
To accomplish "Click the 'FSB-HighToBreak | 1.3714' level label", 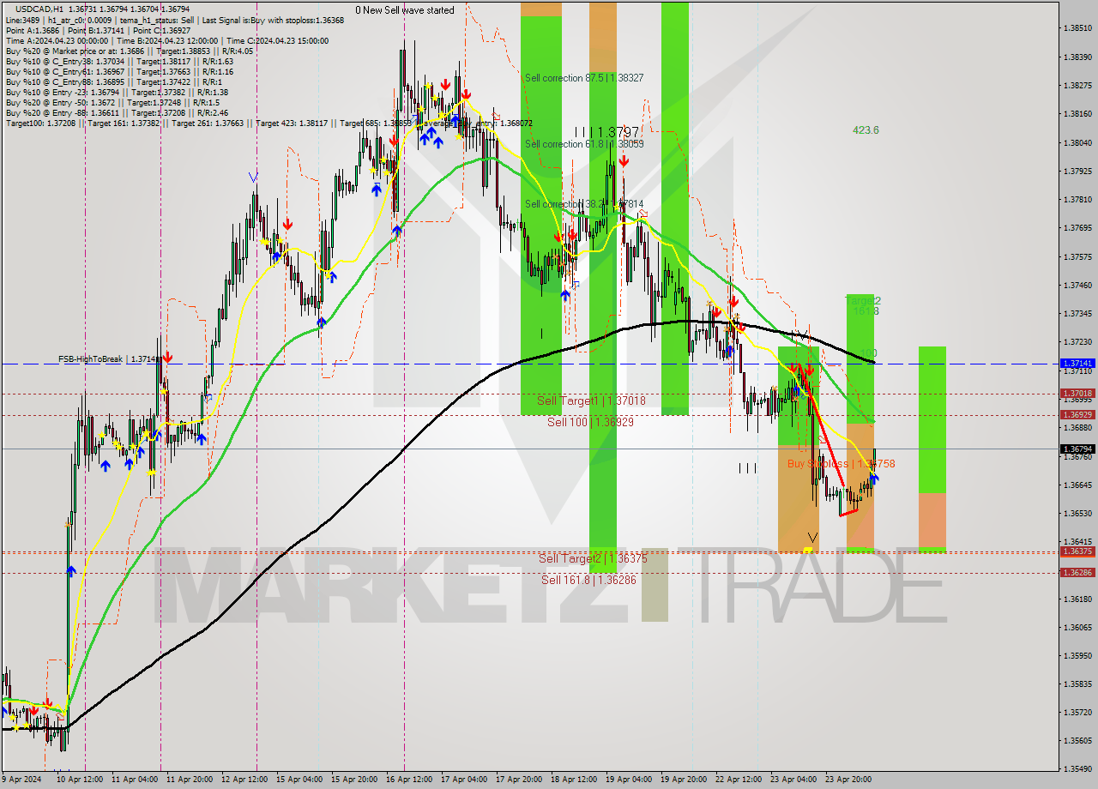I will (x=109, y=359).
